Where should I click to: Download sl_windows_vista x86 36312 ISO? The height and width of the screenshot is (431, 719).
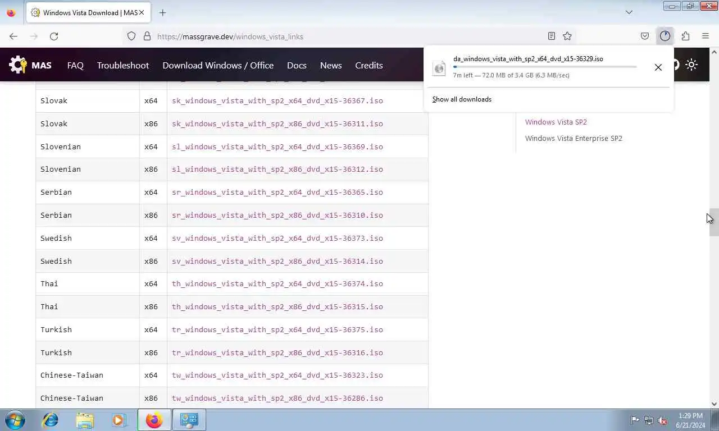[x=277, y=169]
